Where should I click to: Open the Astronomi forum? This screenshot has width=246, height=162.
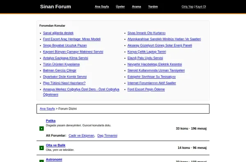pos(54,160)
